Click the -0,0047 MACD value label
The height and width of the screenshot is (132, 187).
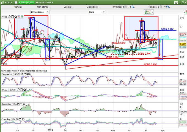click(183, 98)
